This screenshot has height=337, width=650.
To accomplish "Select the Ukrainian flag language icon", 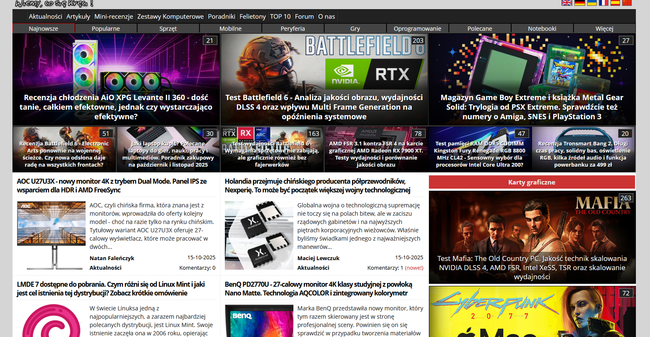I will (591, 2).
